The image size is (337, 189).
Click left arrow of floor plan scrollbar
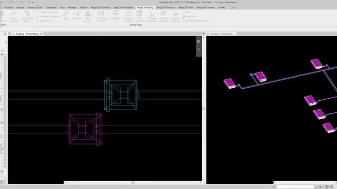coord(65,183)
